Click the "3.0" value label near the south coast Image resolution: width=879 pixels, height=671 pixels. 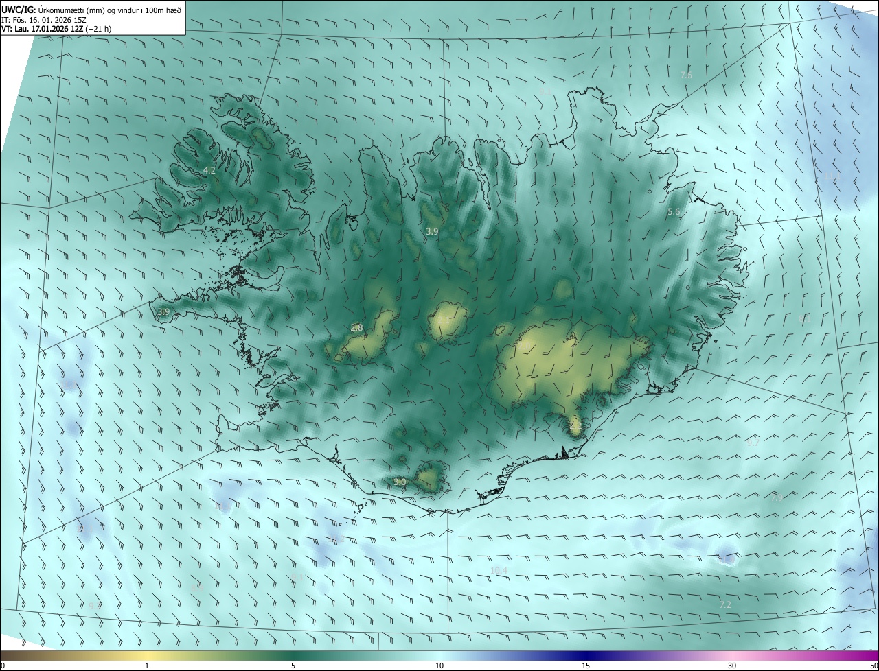coord(400,482)
